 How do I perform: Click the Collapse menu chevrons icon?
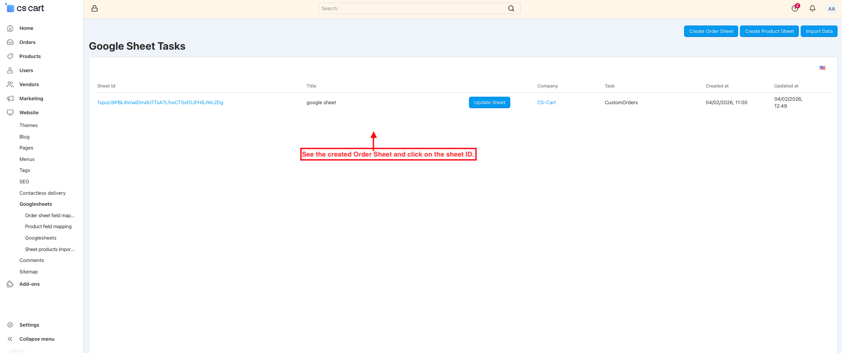click(10, 339)
